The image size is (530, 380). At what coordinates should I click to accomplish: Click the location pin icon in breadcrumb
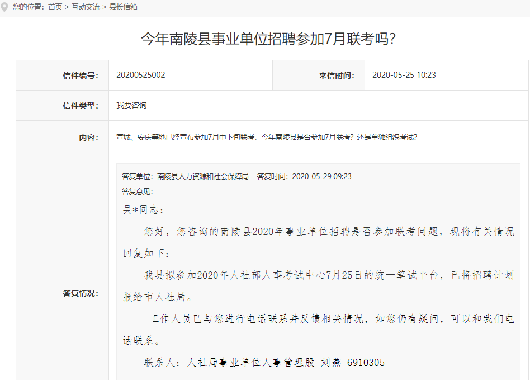click(5, 7)
